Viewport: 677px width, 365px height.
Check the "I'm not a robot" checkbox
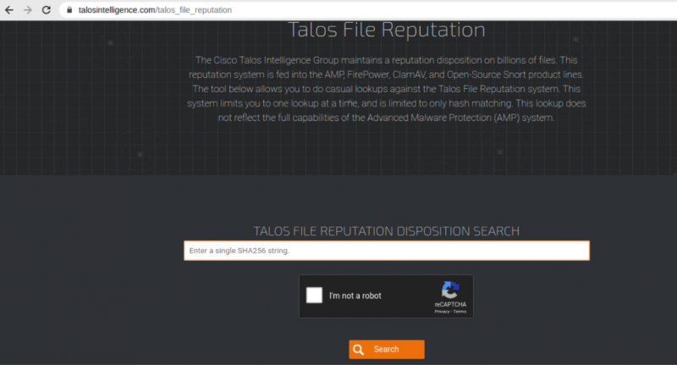(314, 296)
